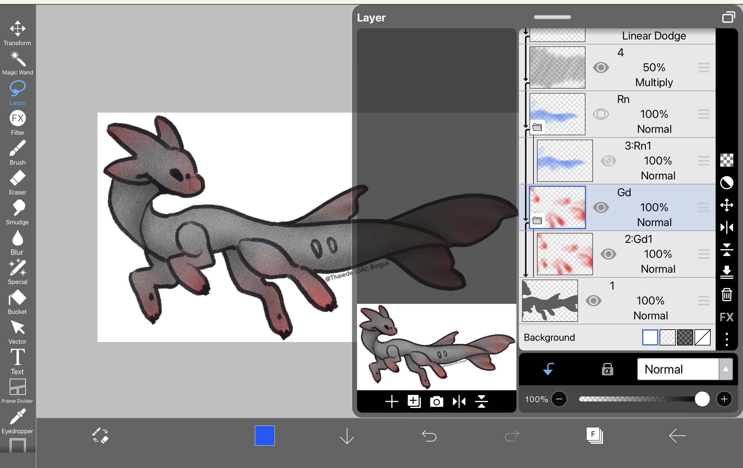Expand blend mode list with triangle arrow
This screenshot has width=743, height=468.
tap(726, 369)
